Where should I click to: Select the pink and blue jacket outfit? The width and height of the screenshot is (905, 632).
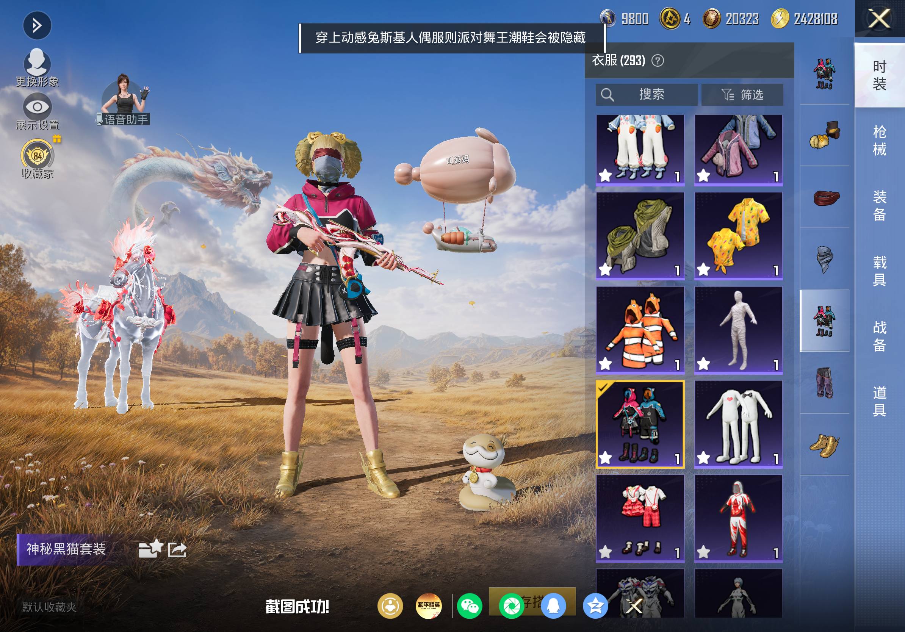tap(738, 150)
